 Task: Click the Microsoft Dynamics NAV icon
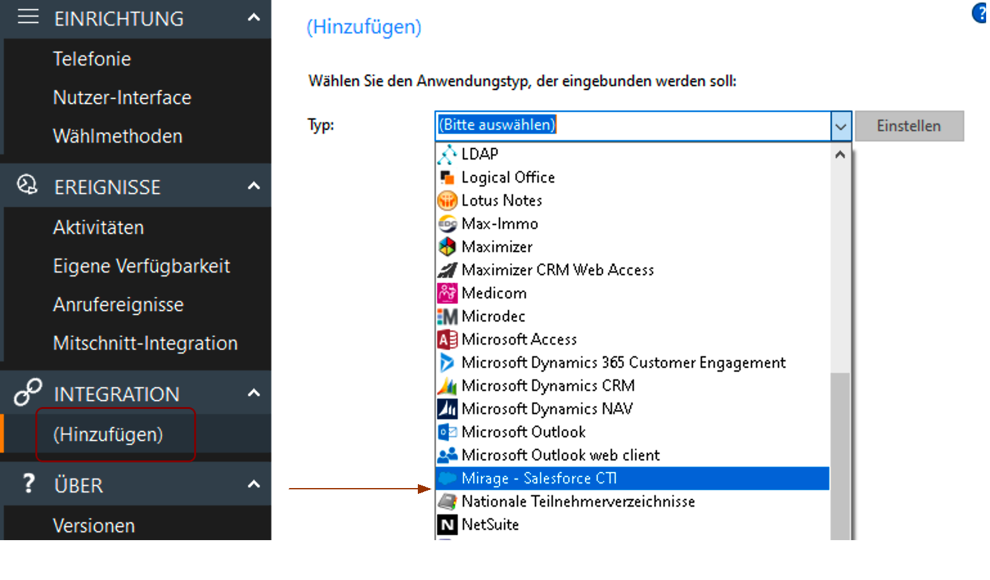coord(447,409)
